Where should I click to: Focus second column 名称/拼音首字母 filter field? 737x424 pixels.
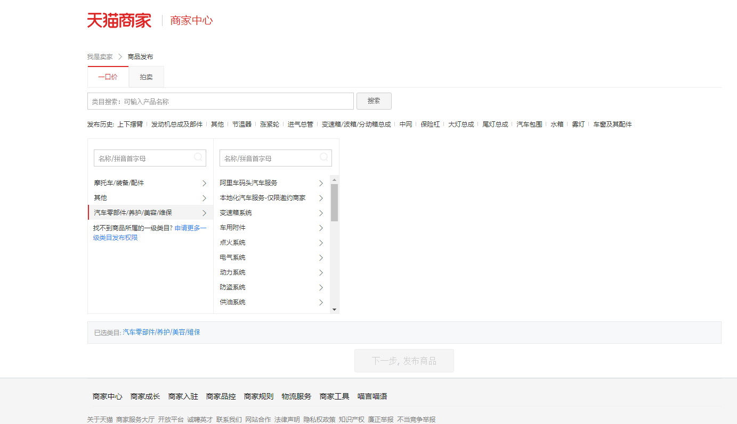276,158
